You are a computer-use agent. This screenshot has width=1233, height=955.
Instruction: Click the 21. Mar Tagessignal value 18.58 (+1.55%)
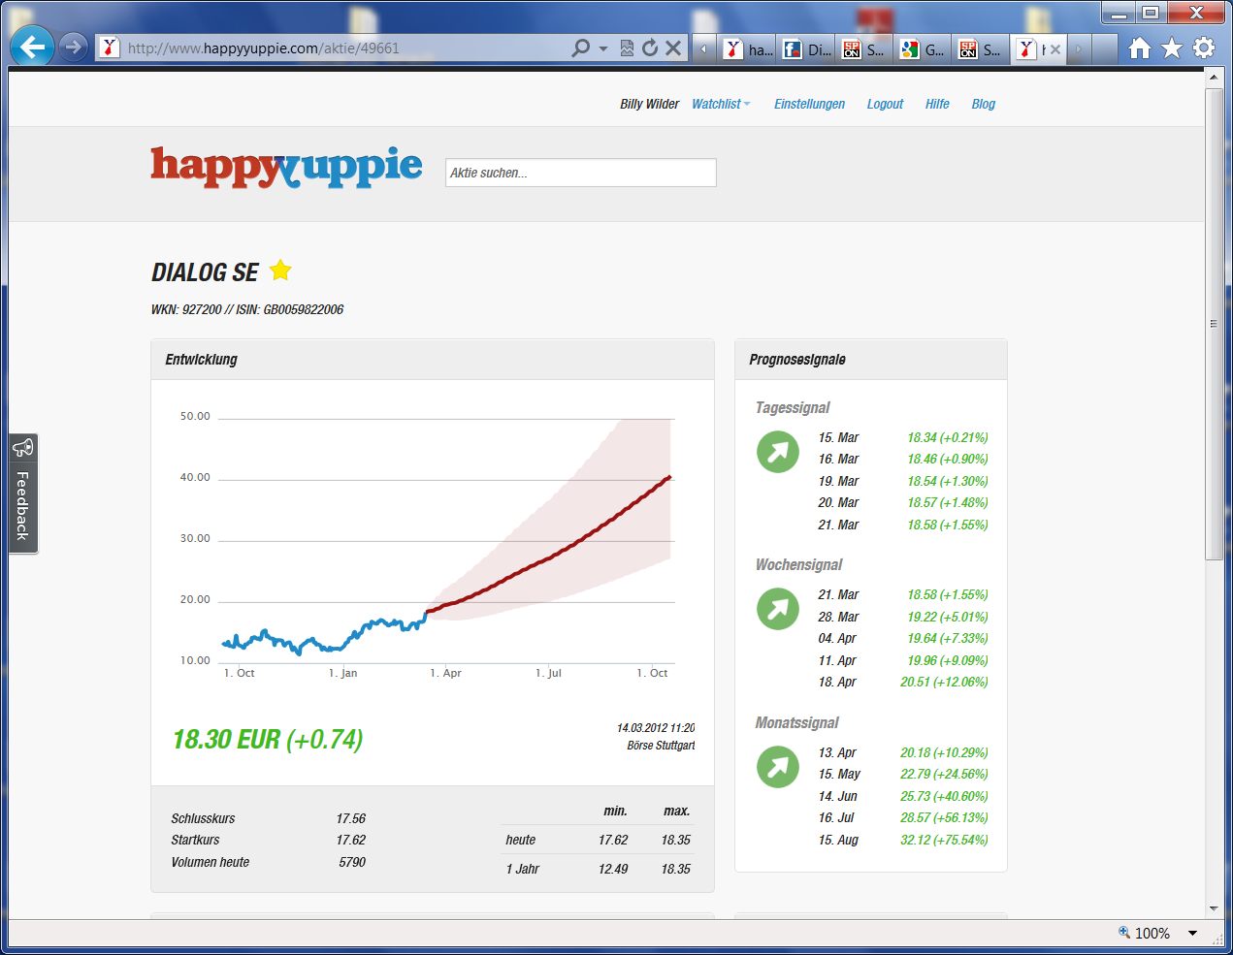click(947, 525)
